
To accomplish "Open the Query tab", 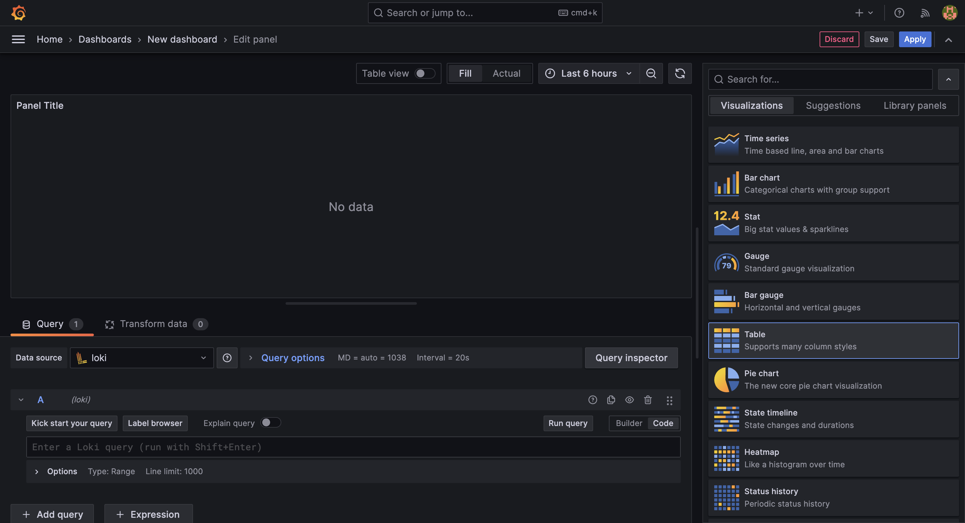I will point(52,324).
